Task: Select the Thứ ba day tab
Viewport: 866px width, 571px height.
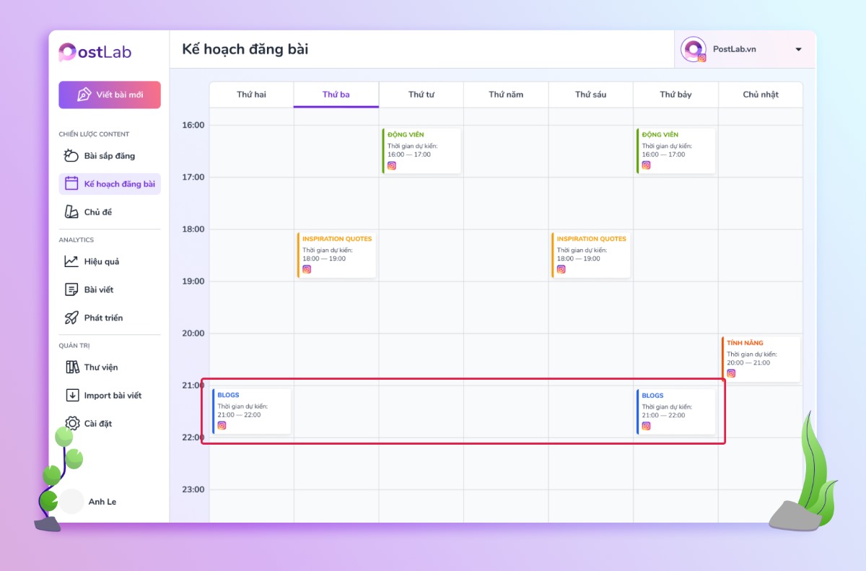Action: click(336, 95)
